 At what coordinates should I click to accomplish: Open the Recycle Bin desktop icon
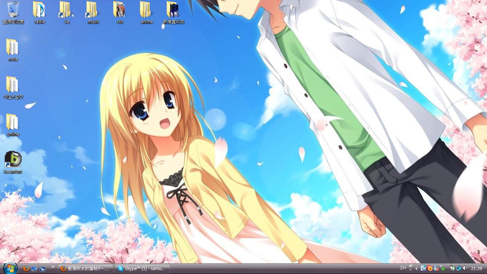(13, 10)
